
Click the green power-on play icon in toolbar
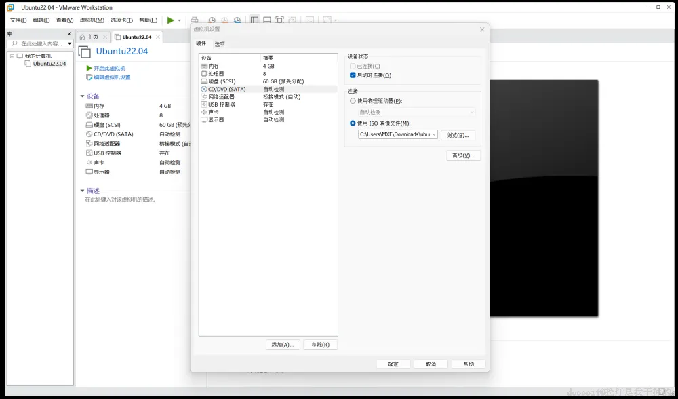tap(171, 20)
